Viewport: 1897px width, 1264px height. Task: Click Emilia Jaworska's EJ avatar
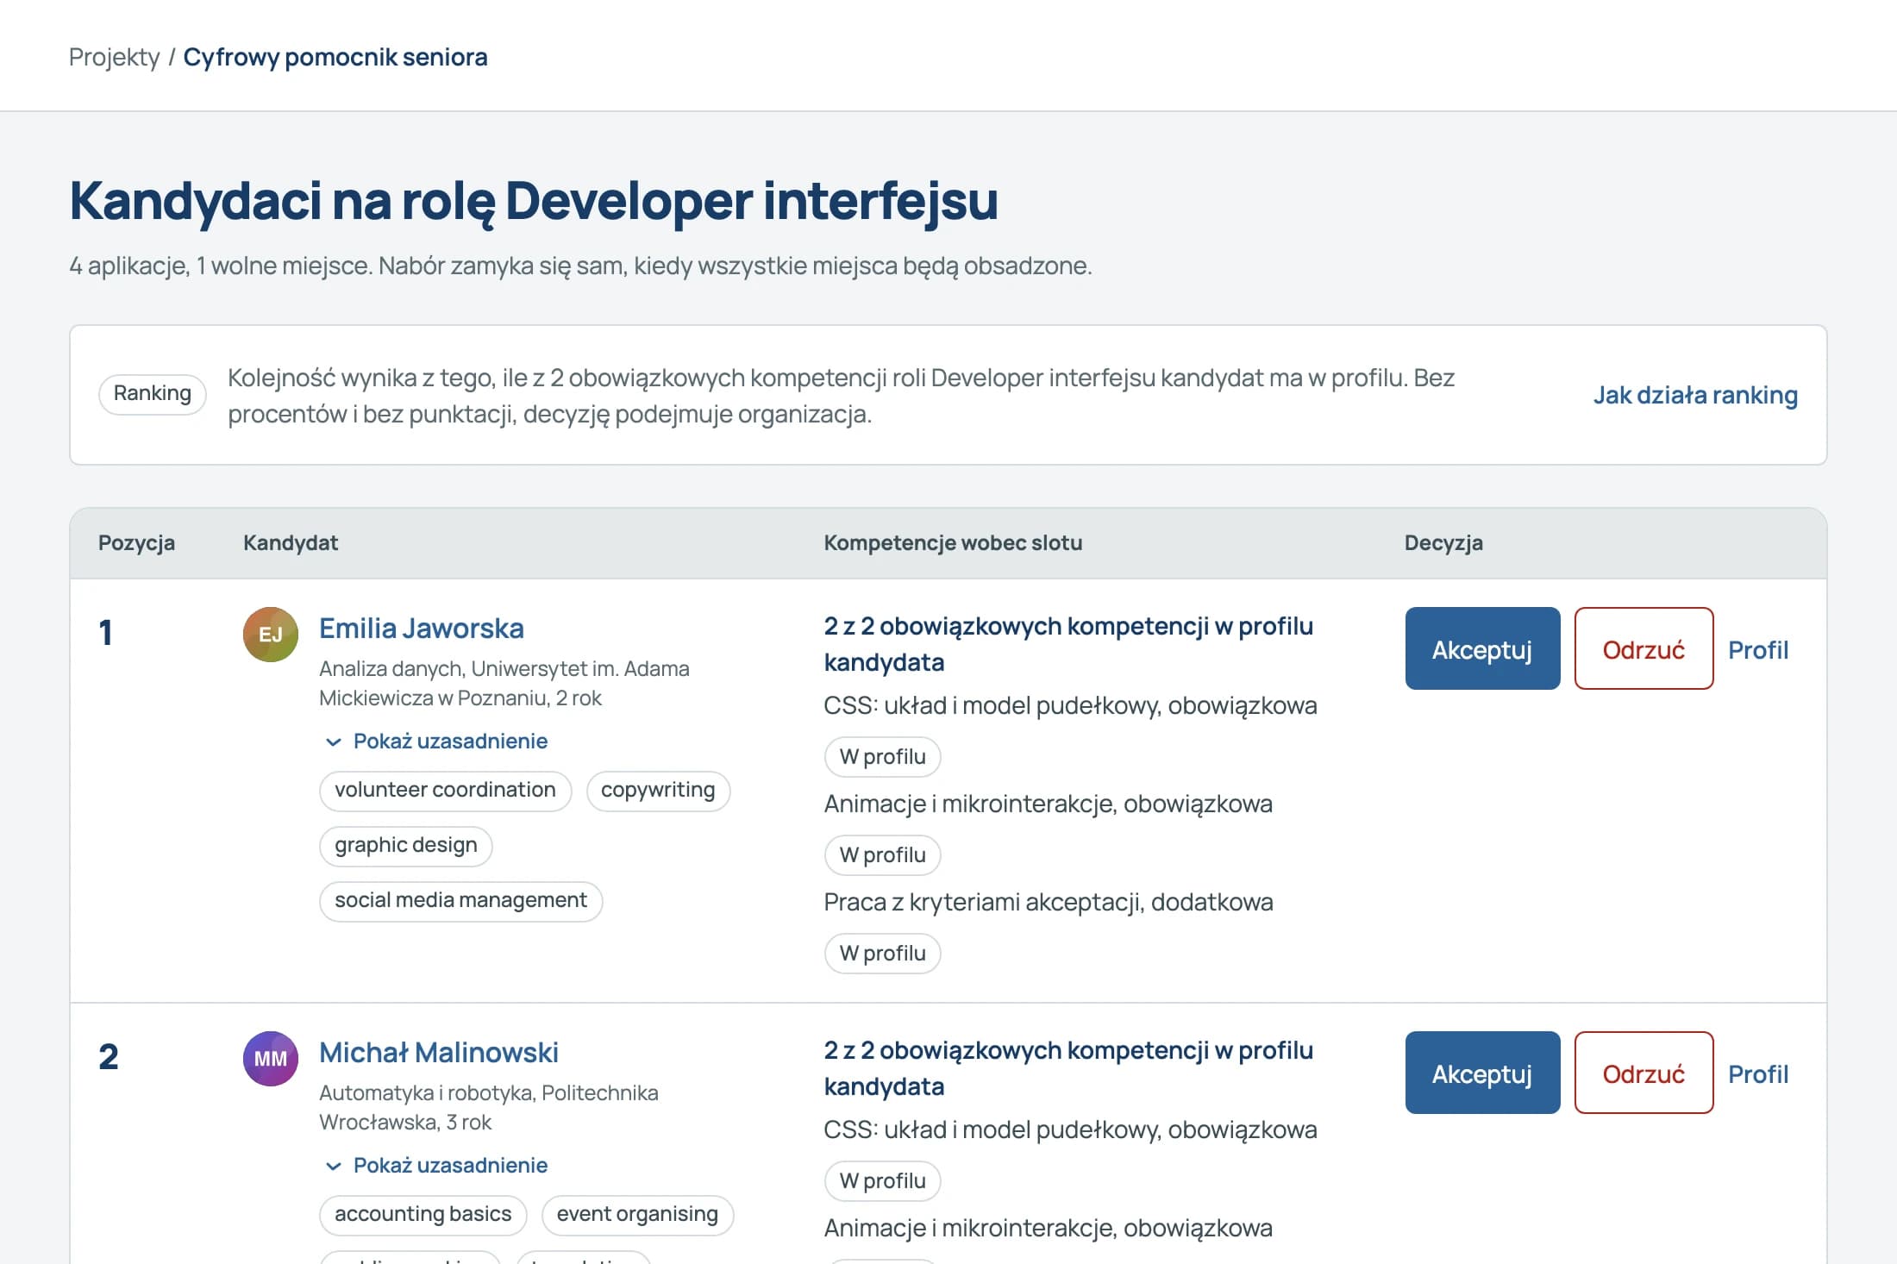[271, 635]
